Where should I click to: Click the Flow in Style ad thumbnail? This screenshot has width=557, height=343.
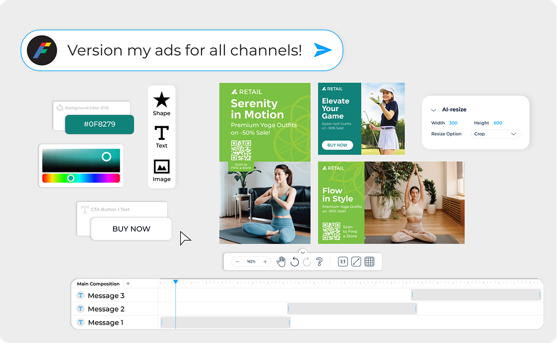pos(391,202)
